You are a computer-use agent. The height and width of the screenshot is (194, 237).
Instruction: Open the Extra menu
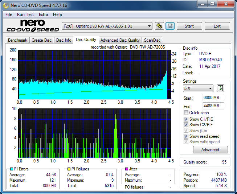(x=43, y=15)
